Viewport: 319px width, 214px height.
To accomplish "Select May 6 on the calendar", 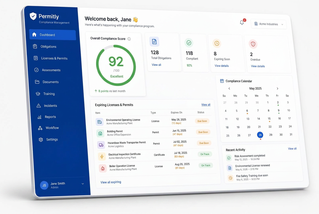I will point(247,111).
